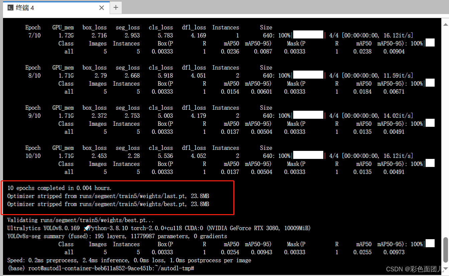Click the cls_loss value '5.003'
The width and height of the screenshot is (449, 276).
(x=165, y=116)
